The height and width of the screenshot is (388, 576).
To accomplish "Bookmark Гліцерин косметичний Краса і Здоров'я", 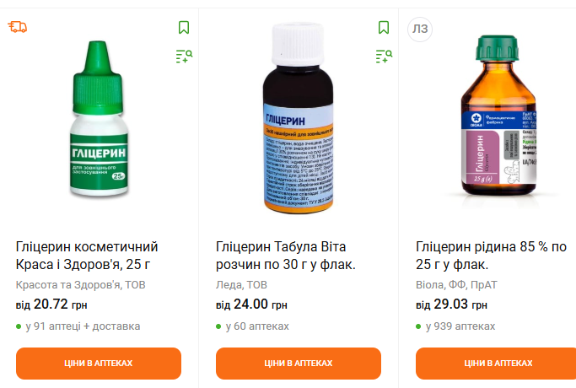I will (x=184, y=28).
